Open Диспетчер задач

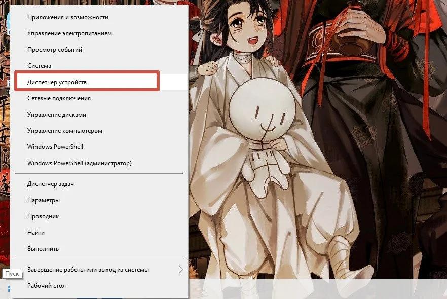click(99, 184)
